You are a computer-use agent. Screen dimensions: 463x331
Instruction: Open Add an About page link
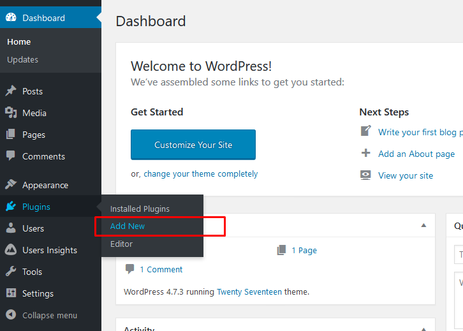416,154
